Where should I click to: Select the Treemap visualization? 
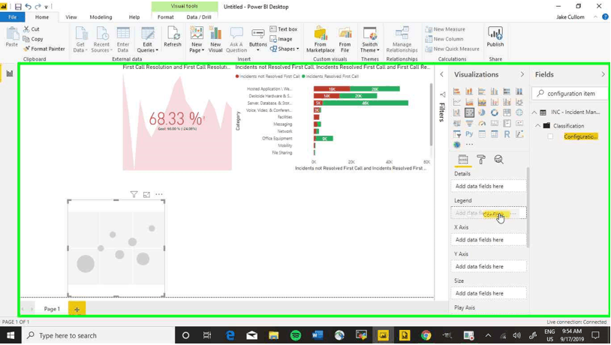coord(507,112)
